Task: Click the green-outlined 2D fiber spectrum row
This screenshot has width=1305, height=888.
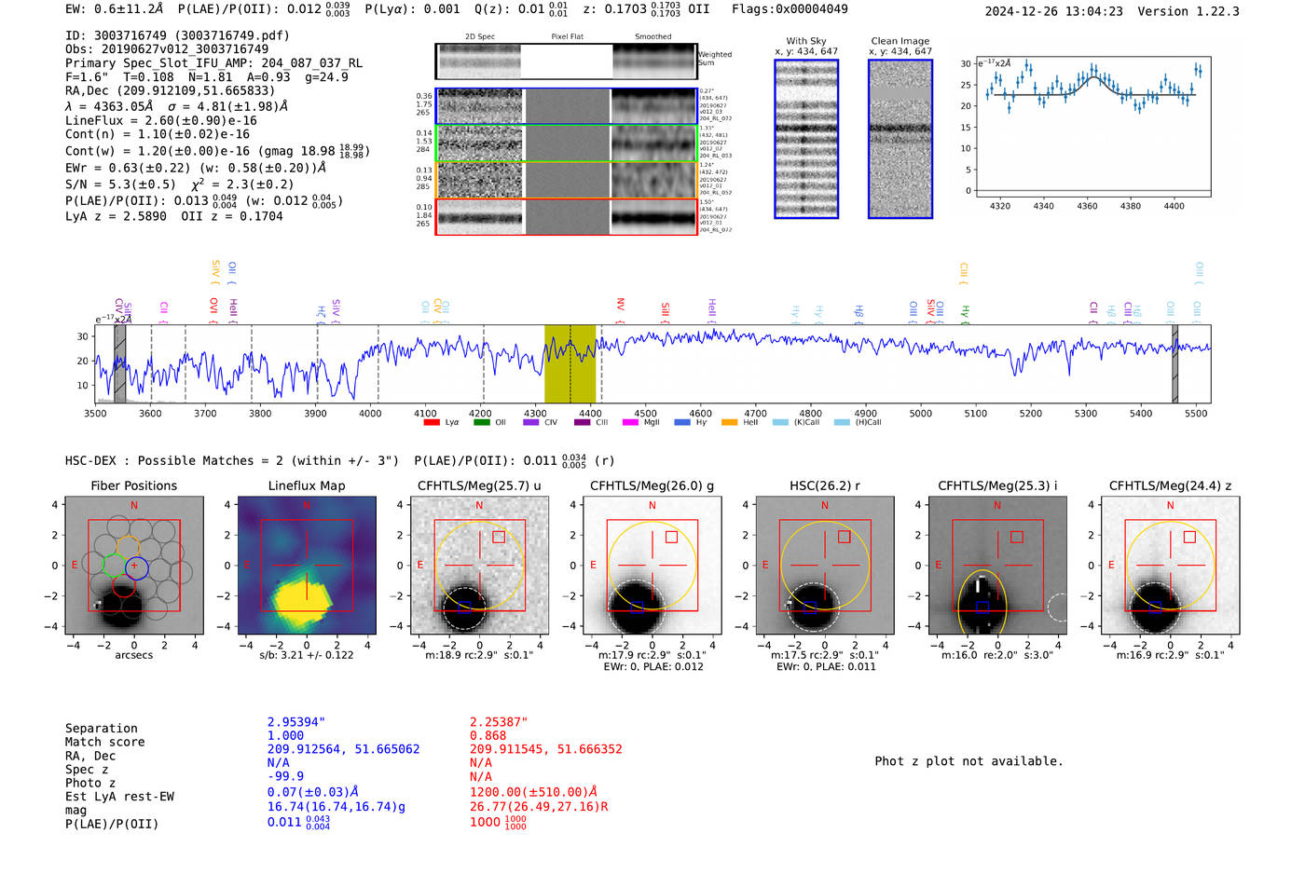Action: tap(566, 143)
